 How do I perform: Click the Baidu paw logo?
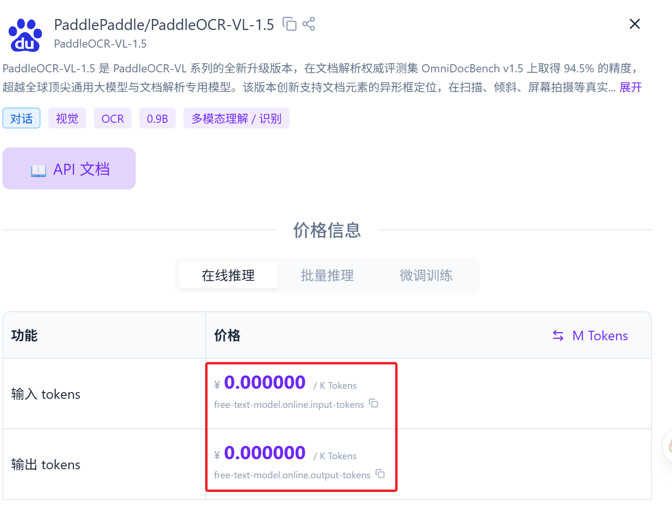[x=25, y=35]
